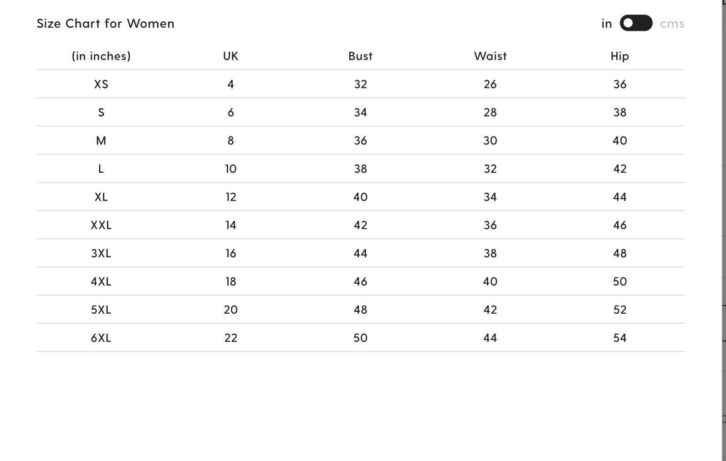Image resolution: width=726 pixels, height=461 pixels.
Task: Click the UK column header
Action: [x=230, y=56]
